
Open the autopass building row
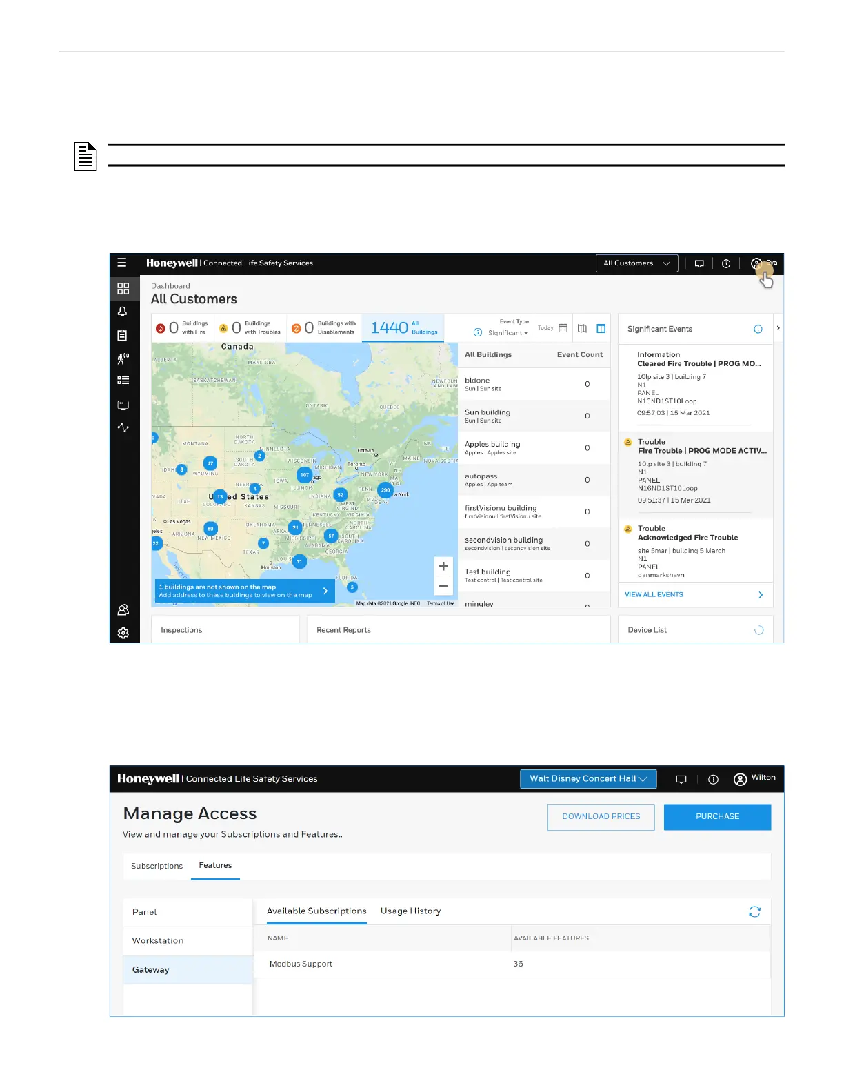[x=534, y=480]
